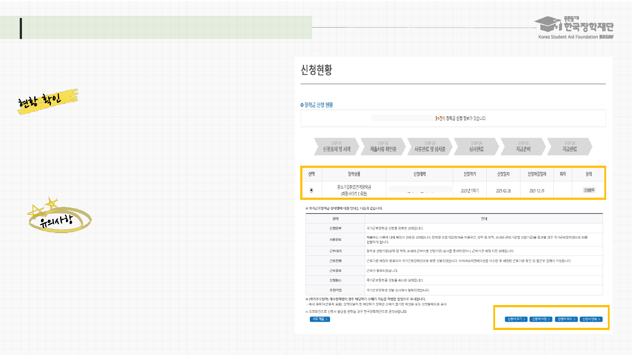Viewport: 632px width, 355px height.
Task: Click the 신청완료 status badge
Action: coord(589,190)
